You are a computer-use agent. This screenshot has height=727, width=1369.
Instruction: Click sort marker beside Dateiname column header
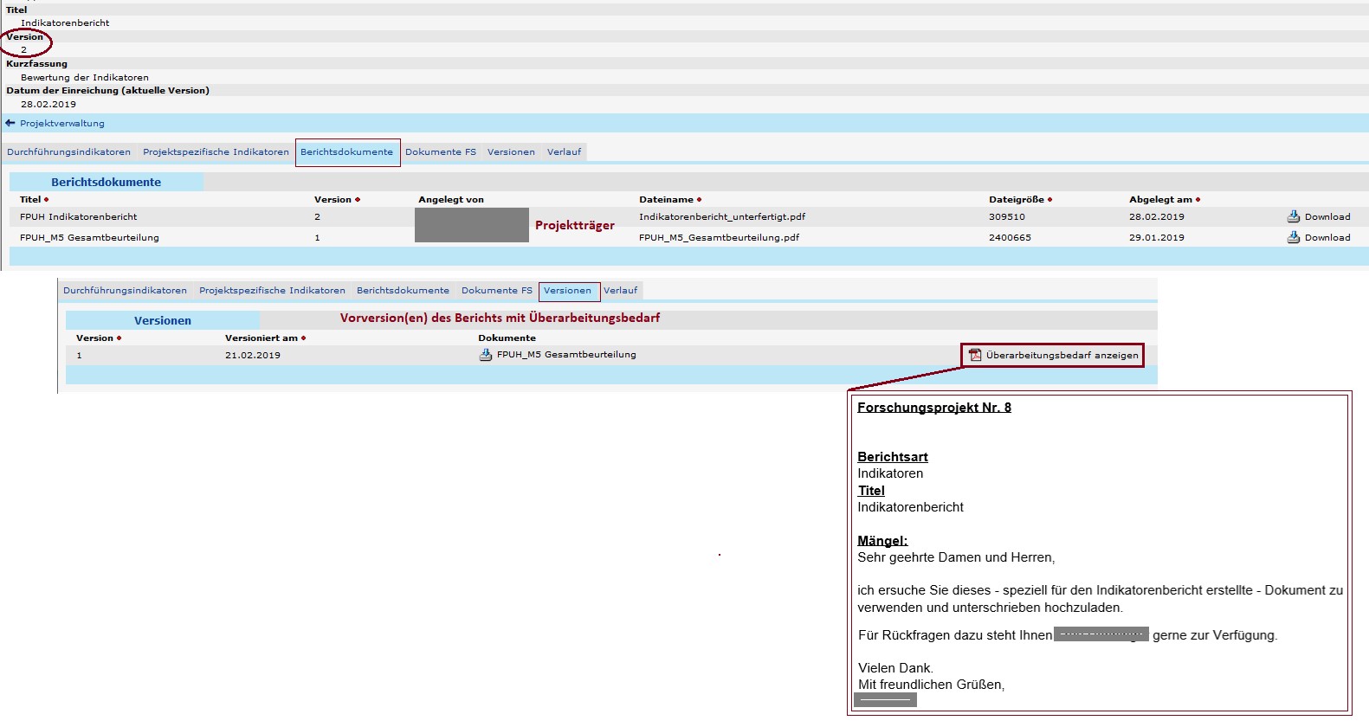[700, 200]
